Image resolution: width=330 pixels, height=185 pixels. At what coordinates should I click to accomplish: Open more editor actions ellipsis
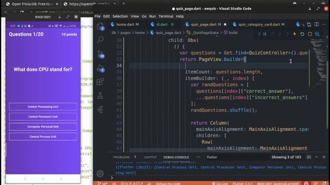[324, 24]
